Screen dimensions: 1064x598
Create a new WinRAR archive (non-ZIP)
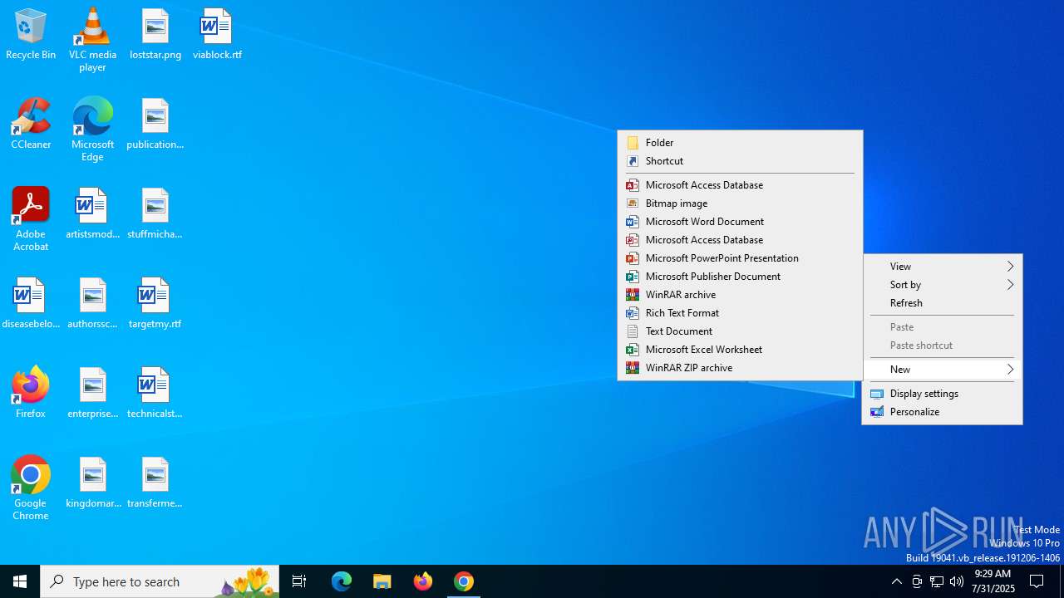point(740,295)
